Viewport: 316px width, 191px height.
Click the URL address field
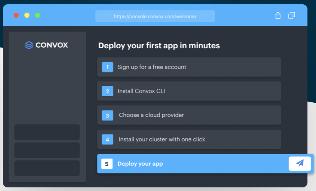[155, 16]
